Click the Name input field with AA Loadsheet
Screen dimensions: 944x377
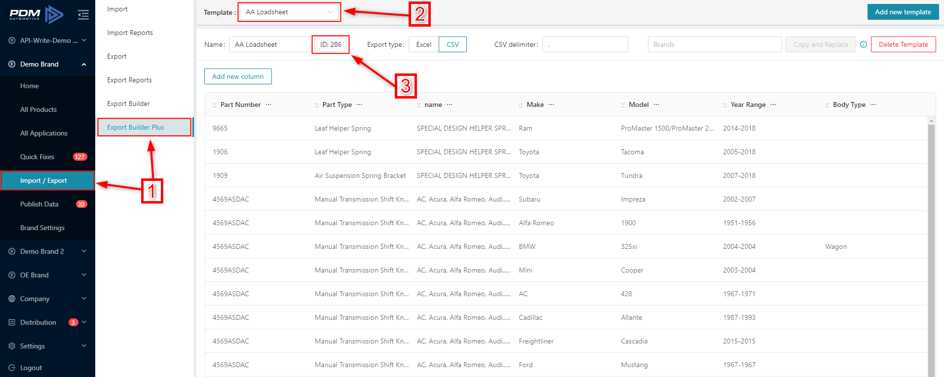coord(270,44)
